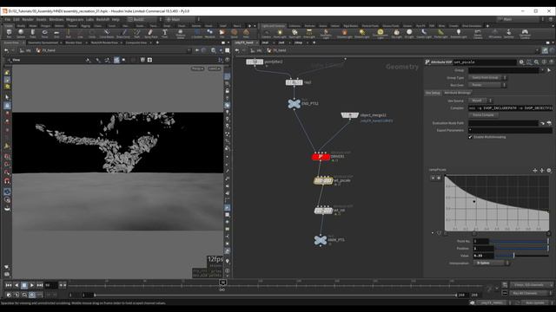Select the Torus shelf tool
This screenshot has width=556, height=312.
coord(44,34)
